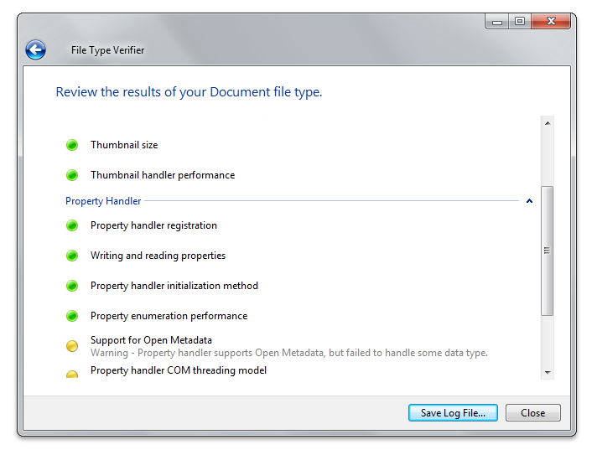The width and height of the screenshot is (597, 455).
Task: Select Property handler initialization method result
Action: coord(174,286)
